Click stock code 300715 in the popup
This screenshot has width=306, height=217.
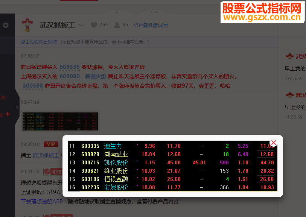(x=90, y=162)
